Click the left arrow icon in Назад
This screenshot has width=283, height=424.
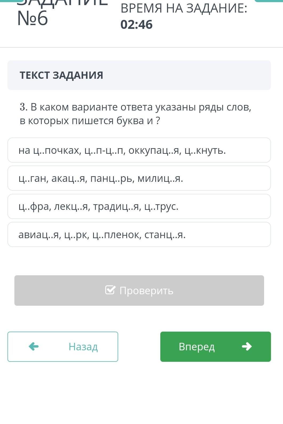(x=34, y=346)
